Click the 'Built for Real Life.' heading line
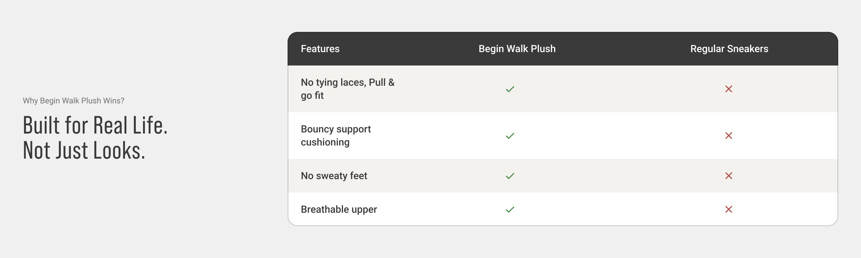 tap(95, 125)
